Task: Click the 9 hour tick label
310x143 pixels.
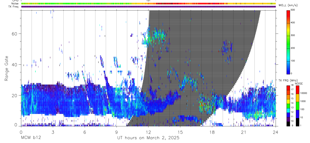Action: click(116, 132)
